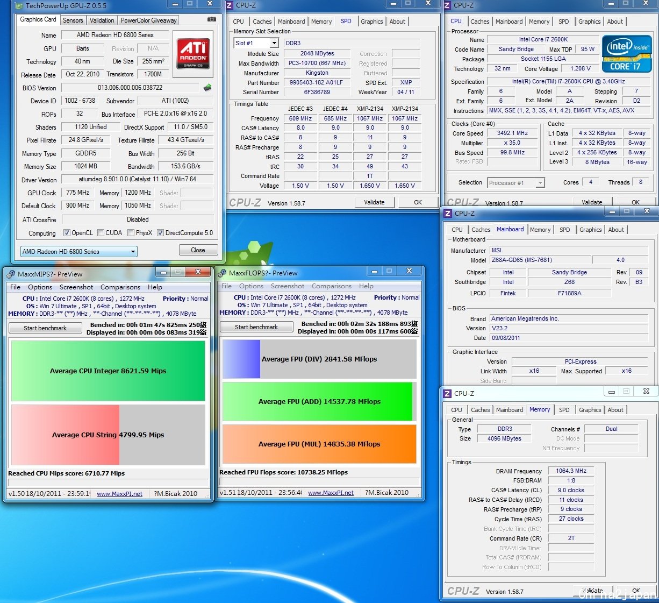Click the Driver Version field in GPU-Z
This screenshot has width=659, height=603.
tap(137, 180)
